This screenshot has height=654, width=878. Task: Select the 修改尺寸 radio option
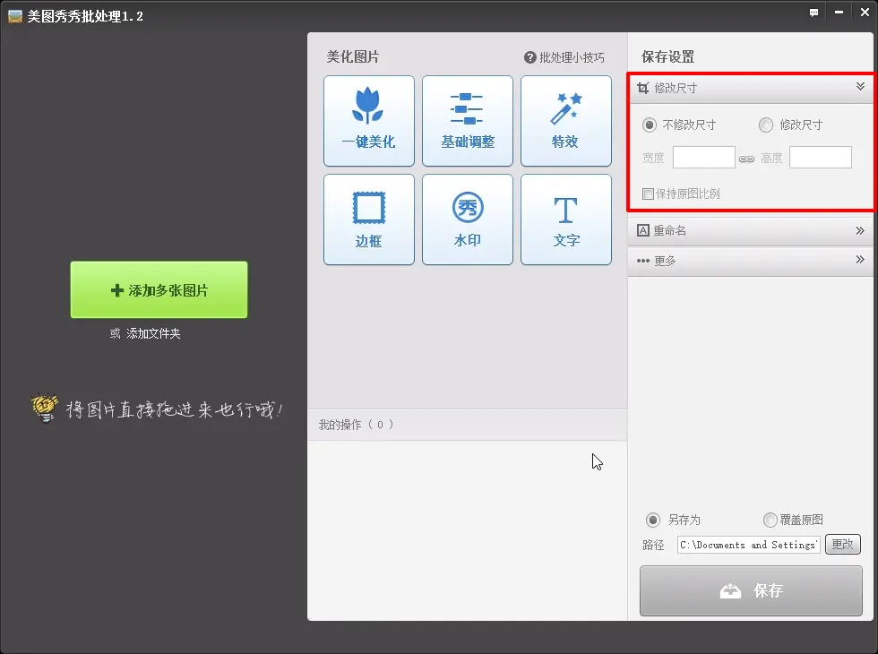pos(765,125)
